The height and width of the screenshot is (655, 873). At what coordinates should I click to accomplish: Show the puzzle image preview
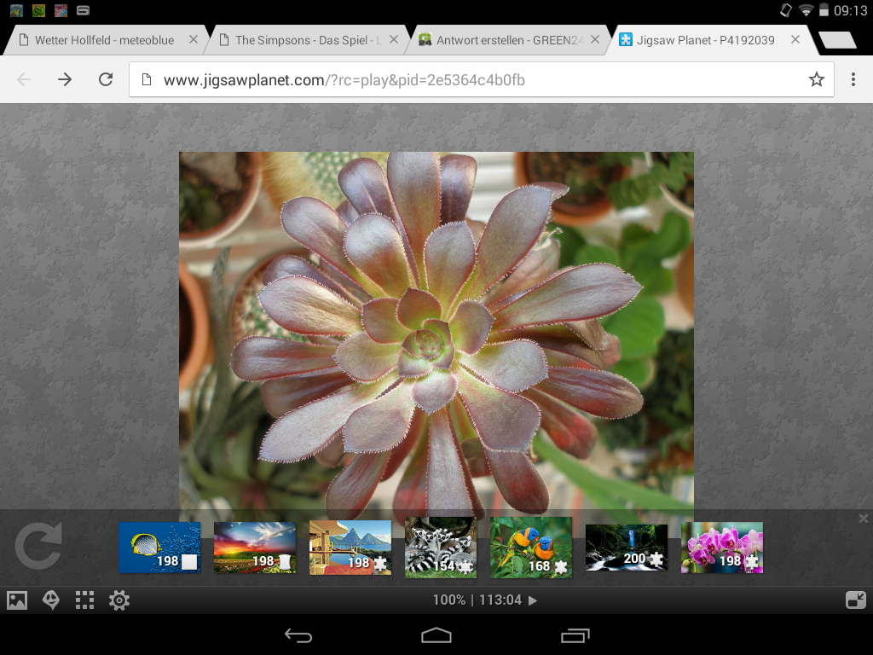tap(17, 600)
